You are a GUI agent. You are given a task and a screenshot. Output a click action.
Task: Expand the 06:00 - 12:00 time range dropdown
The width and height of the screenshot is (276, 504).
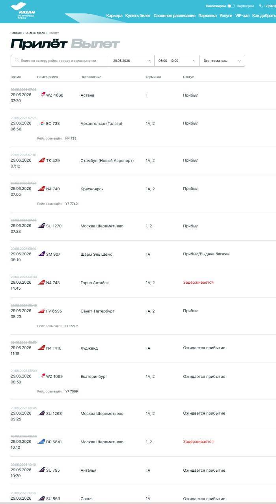click(x=177, y=61)
